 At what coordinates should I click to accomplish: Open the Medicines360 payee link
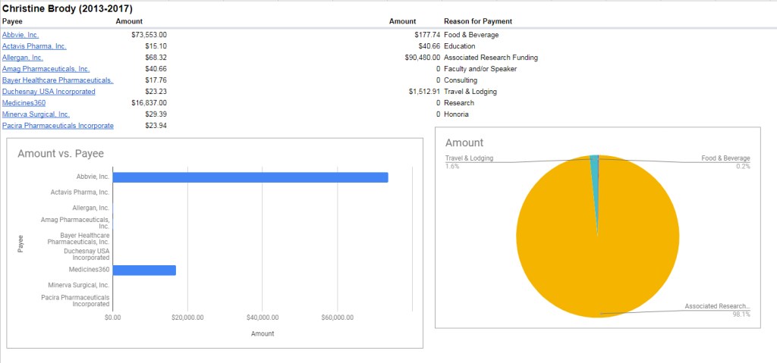pos(24,104)
